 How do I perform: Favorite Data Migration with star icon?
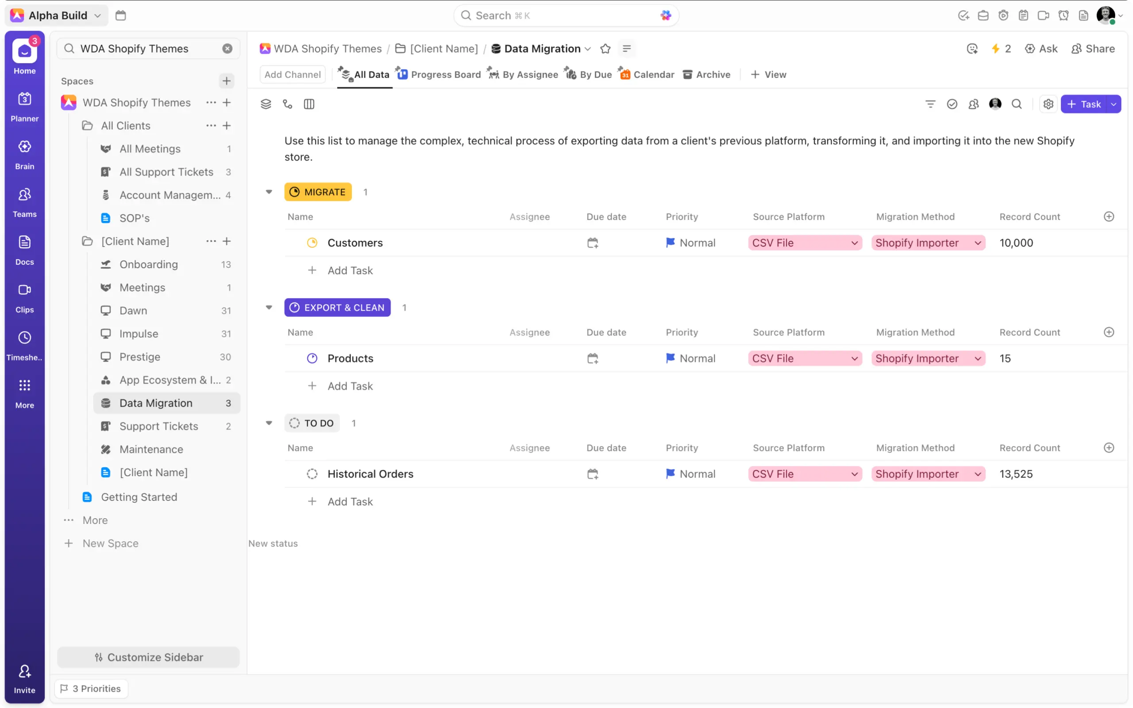click(605, 49)
